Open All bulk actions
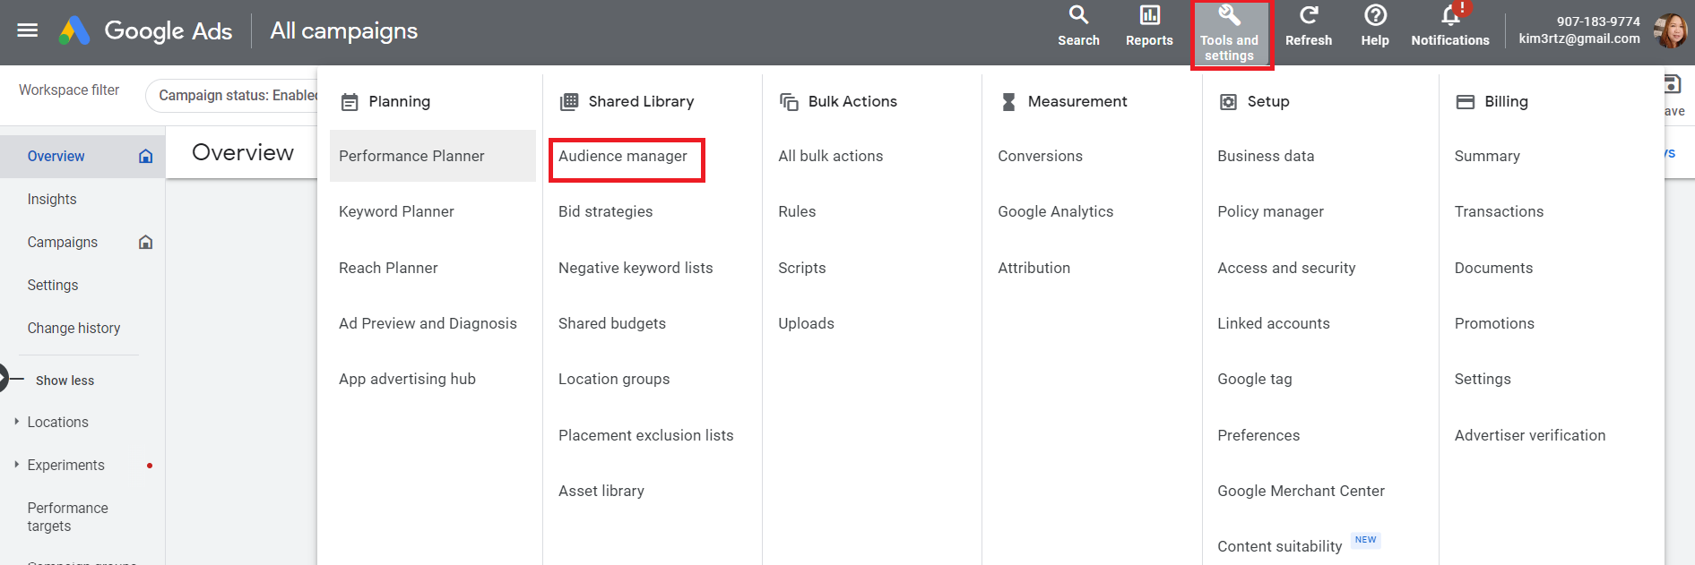The width and height of the screenshot is (1695, 565). click(831, 156)
